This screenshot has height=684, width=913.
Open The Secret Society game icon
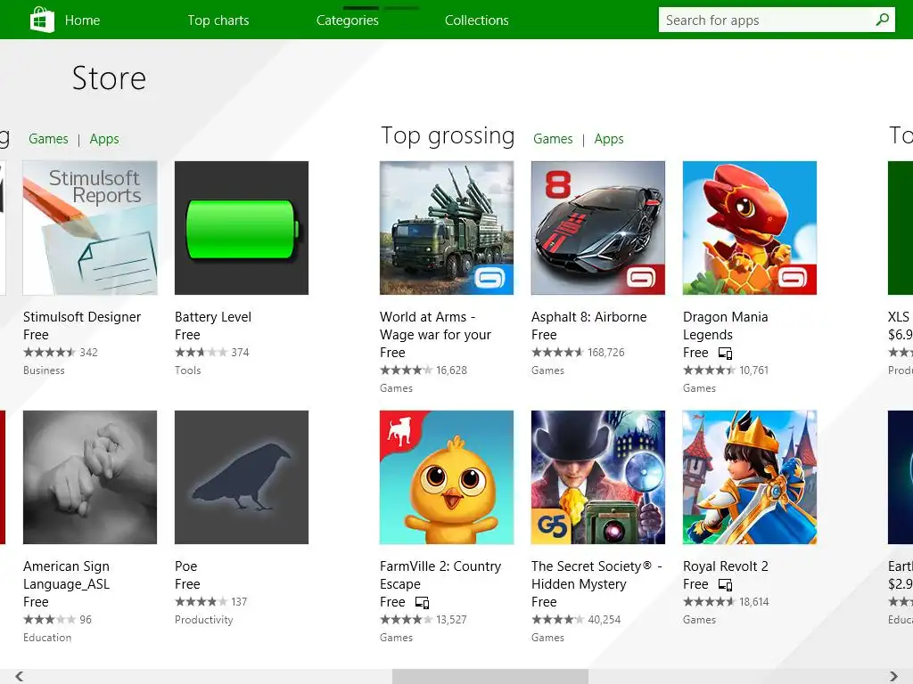[x=598, y=477]
